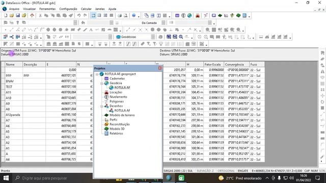Select Cadernetas in the Projetos tree
The image size is (326, 183).
coord(117,79)
